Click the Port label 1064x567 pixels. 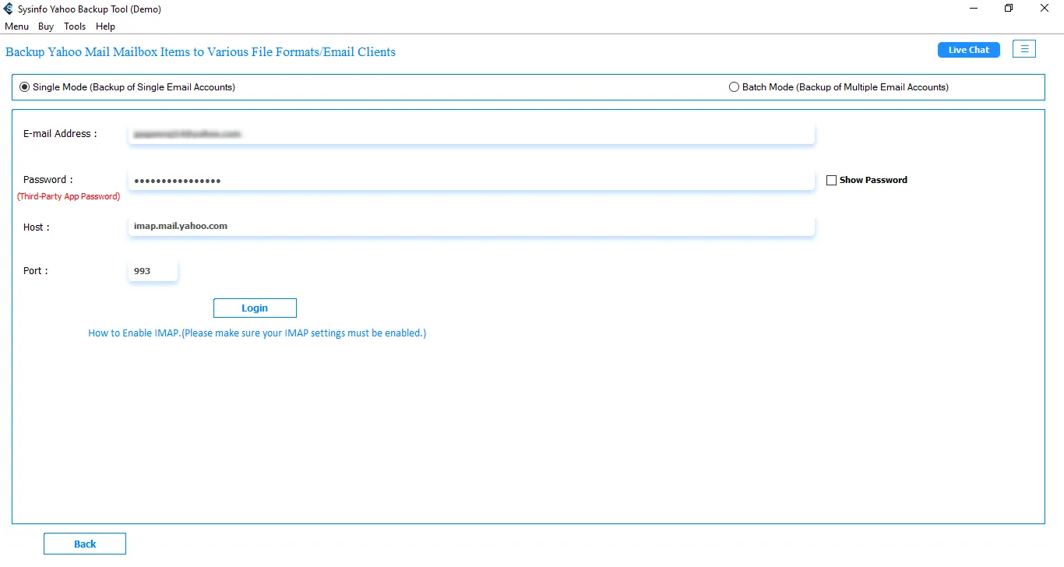pyautogui.click(x=36, y=271)
